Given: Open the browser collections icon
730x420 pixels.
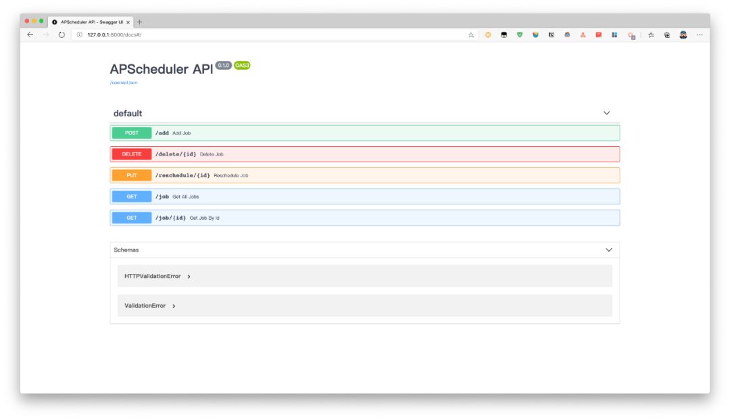Looking at the screenshot, I should click(667, 34).
